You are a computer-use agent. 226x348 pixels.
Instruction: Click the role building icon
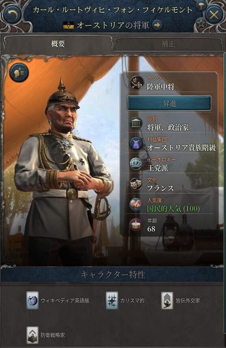[136, 123]
